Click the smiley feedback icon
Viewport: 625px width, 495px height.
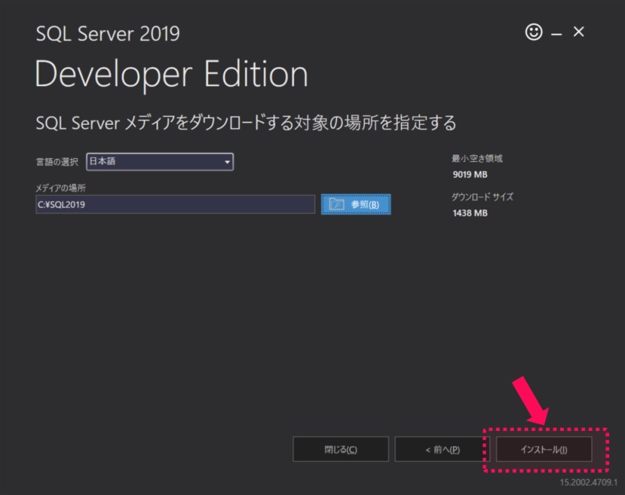[x=533, y=32]
